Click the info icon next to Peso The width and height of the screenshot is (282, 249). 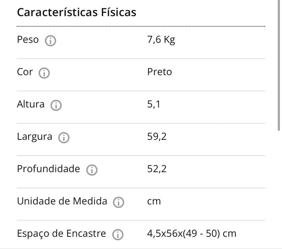pos(50,41)
